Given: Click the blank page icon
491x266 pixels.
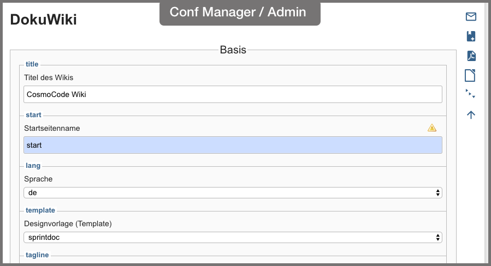Looking at the screenshot, I should pos(470,75).
